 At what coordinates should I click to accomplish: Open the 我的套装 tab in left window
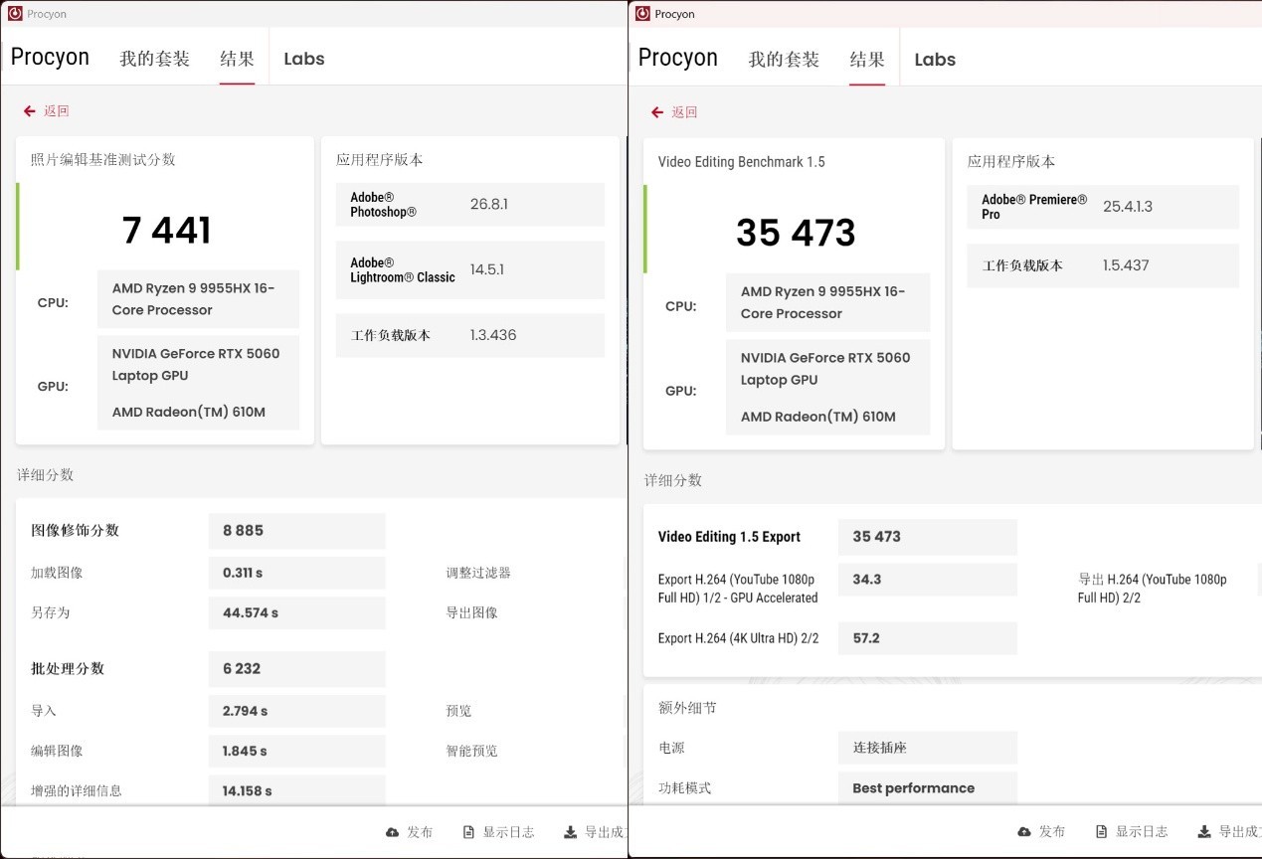point(155,59)
